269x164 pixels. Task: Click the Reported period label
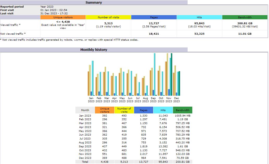[12, 7]
